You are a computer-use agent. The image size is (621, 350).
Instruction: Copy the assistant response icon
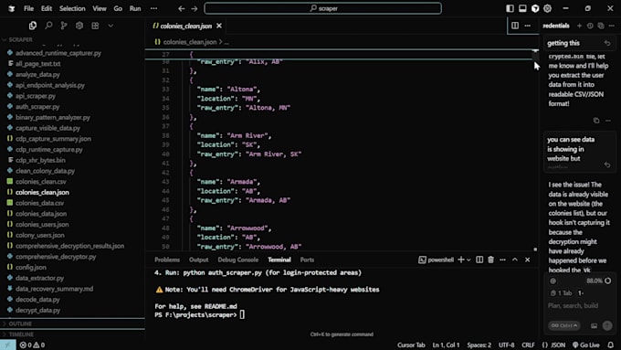coord(596,121)
